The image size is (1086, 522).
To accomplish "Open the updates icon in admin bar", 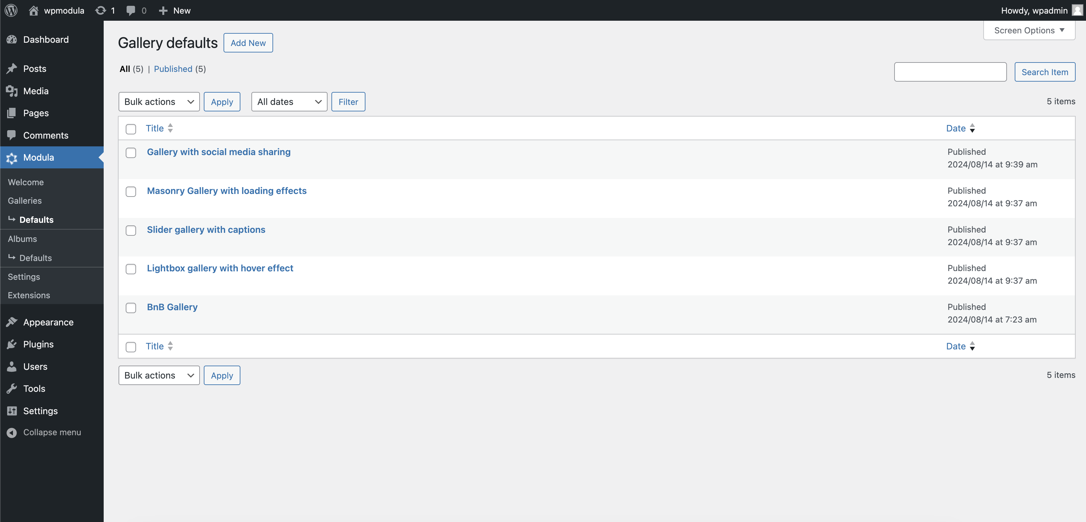I will click(100, 11).
